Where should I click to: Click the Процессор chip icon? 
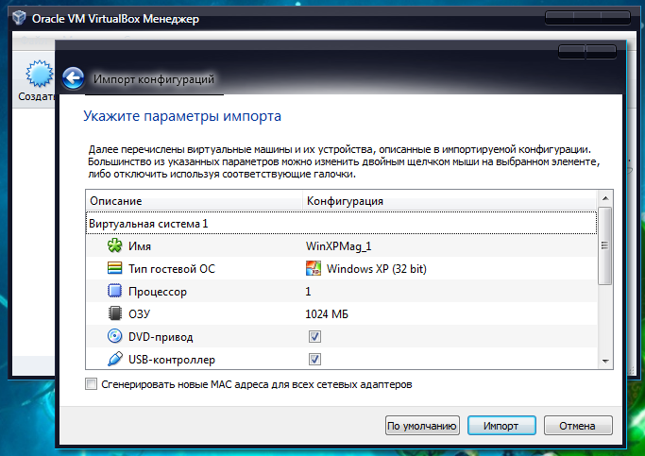[115, 291]
